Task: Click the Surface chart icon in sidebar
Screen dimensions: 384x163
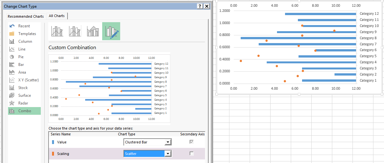Action: (12, 95)
